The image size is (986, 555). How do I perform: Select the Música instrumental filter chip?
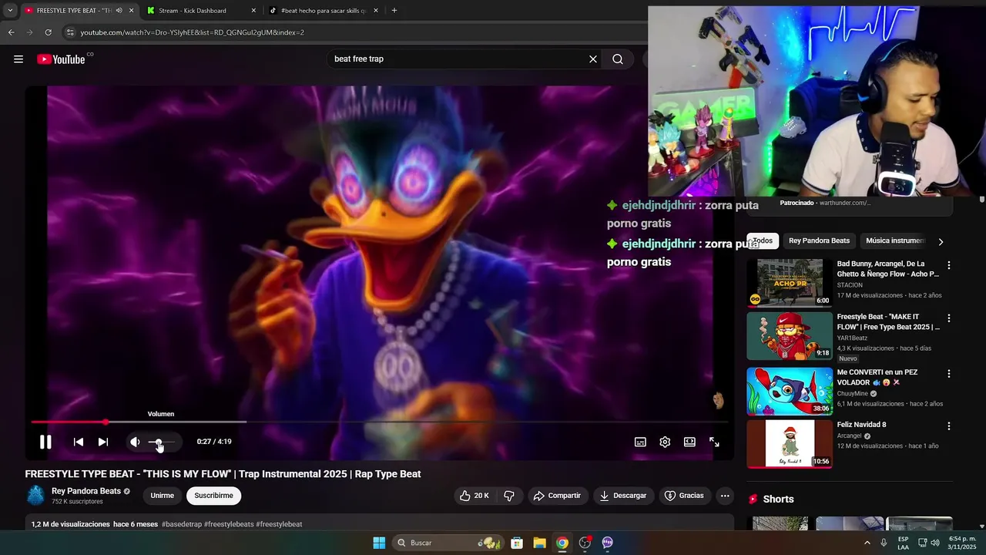[895, 240]
